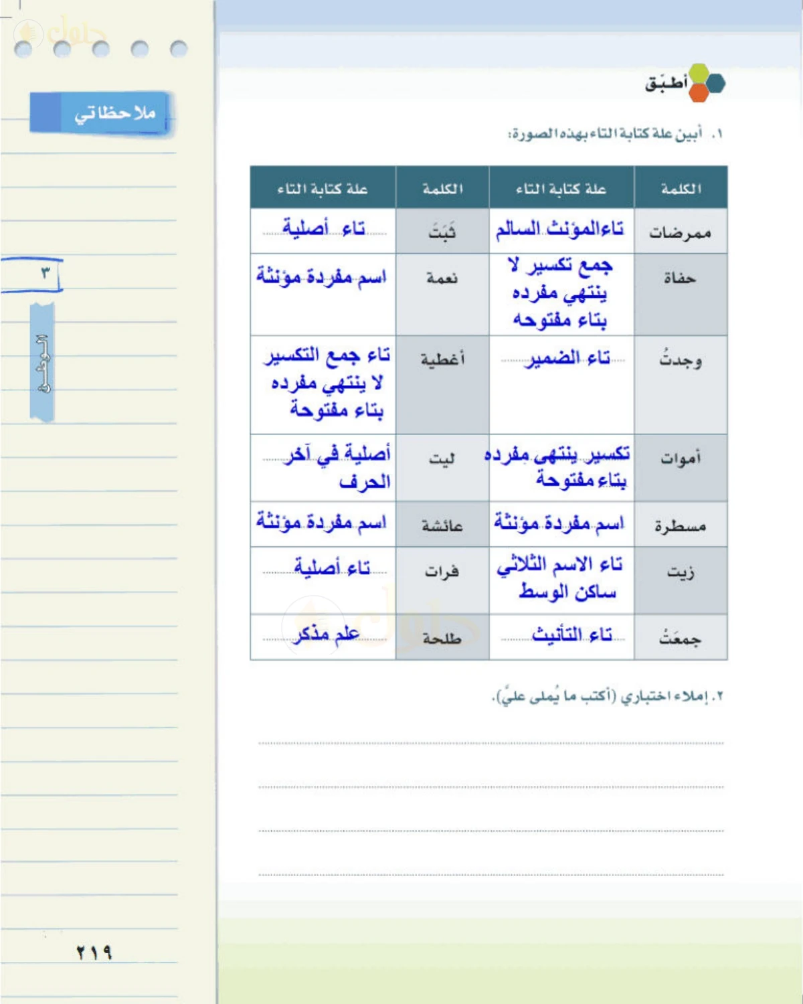Select the word نعمة

pos(442,278)
